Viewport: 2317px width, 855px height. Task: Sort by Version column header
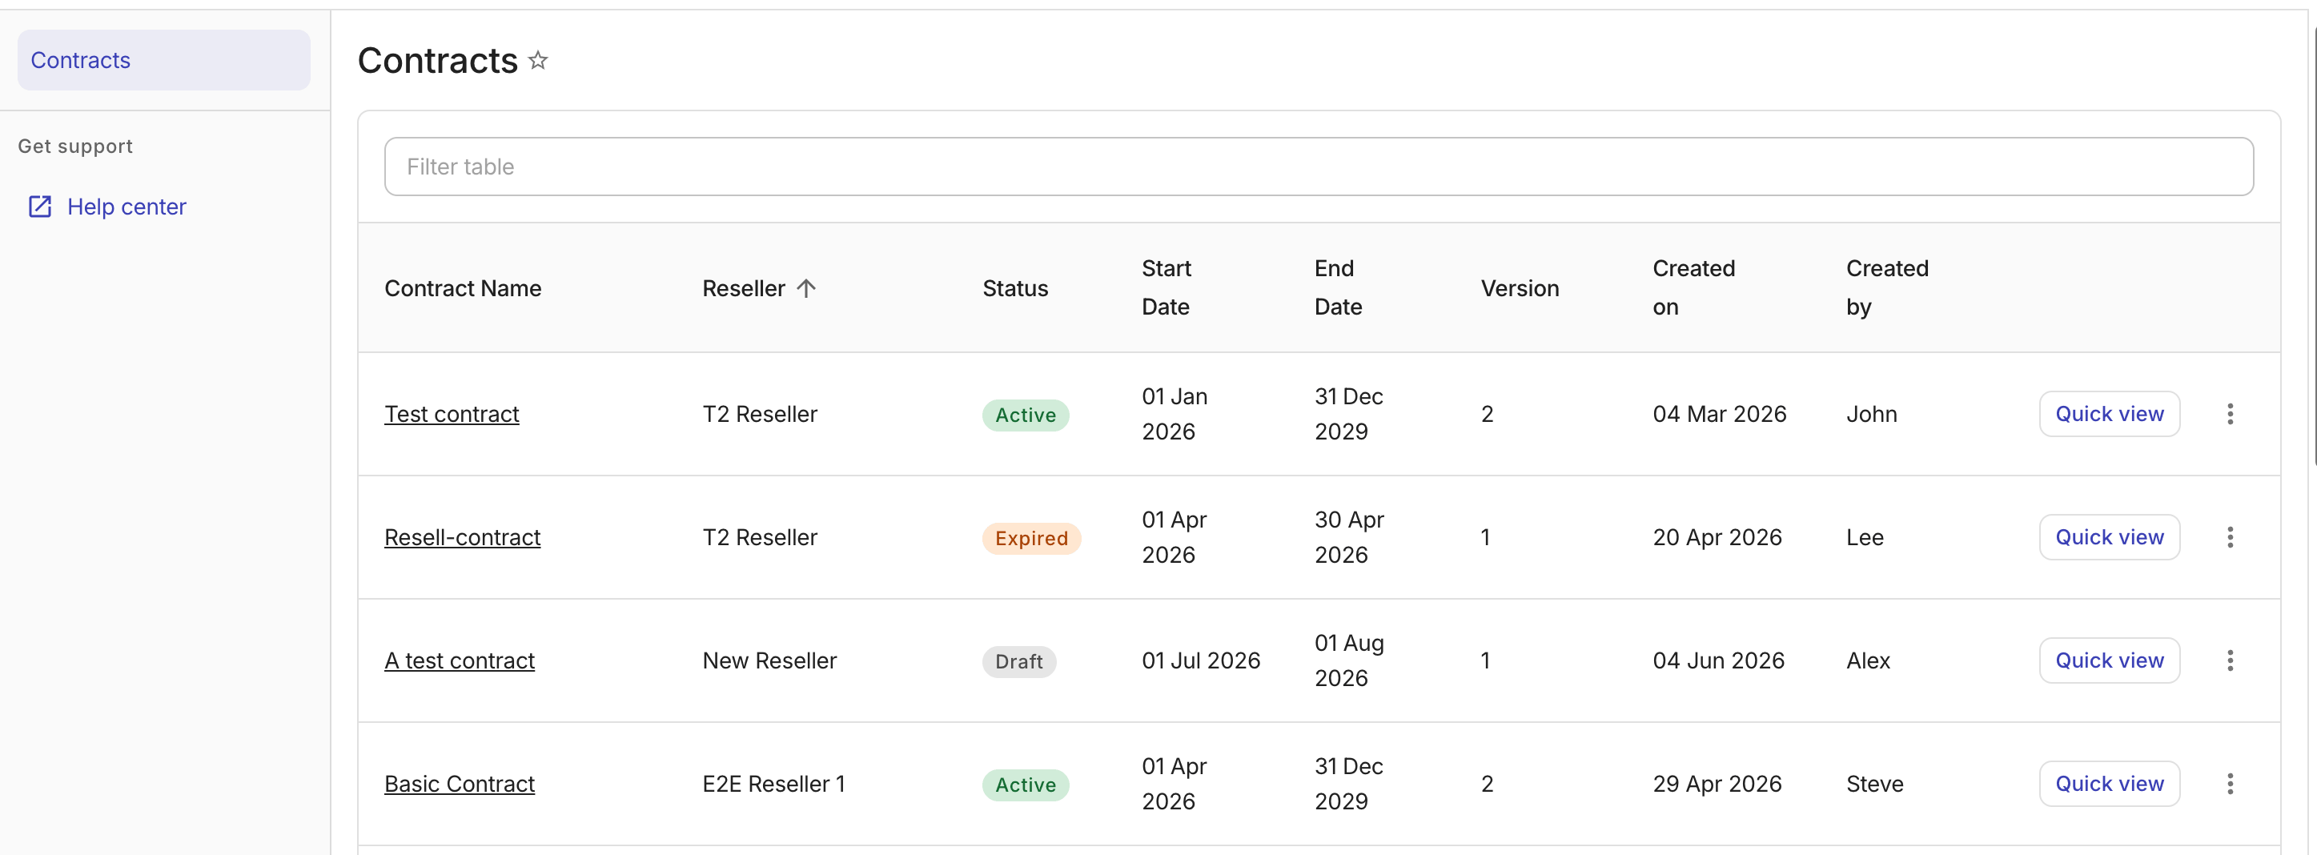coord(1520,288)
